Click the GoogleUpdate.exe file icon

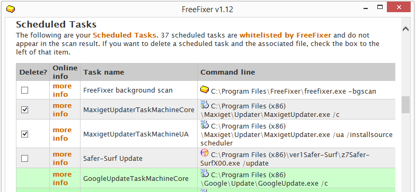click(205, 173)
